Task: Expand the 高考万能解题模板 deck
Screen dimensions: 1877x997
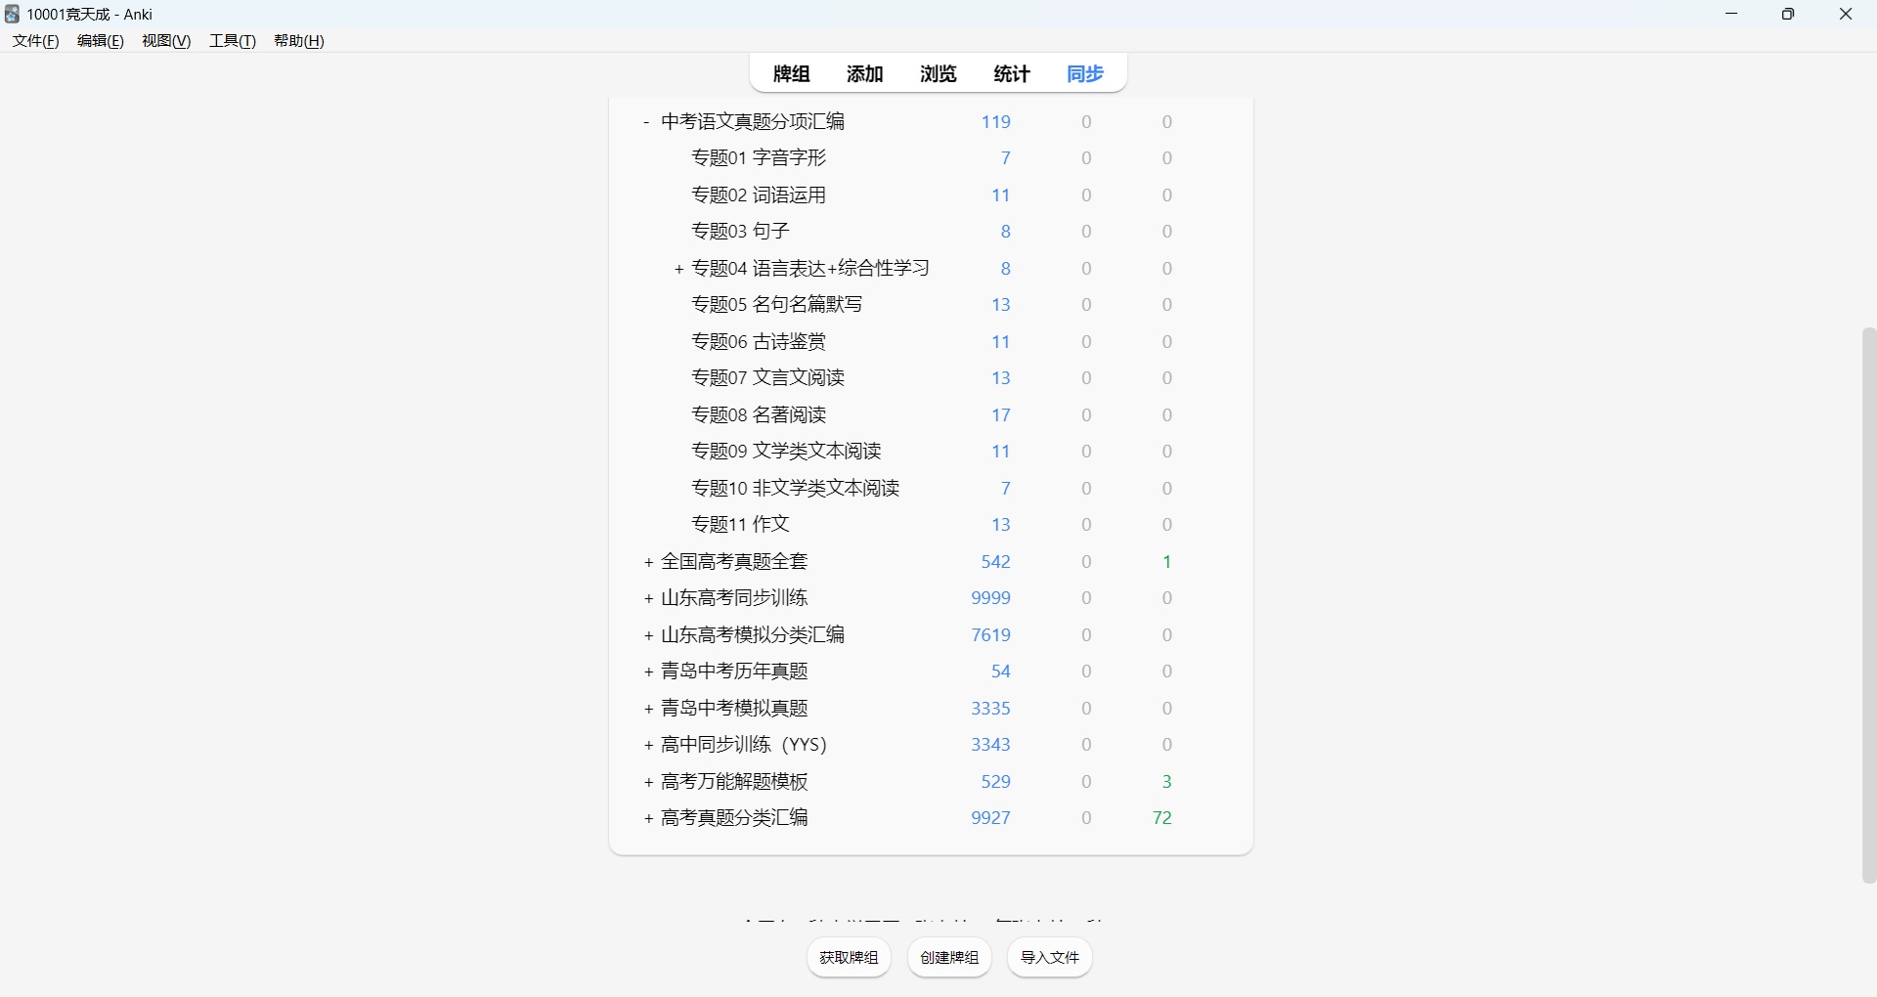Action: coord(648,782)
